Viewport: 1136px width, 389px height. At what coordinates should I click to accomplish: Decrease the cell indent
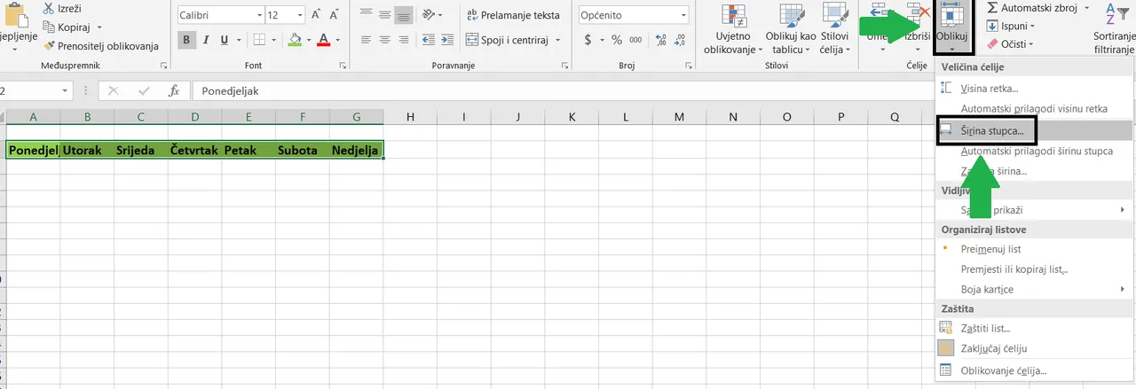tap(429, 40)
